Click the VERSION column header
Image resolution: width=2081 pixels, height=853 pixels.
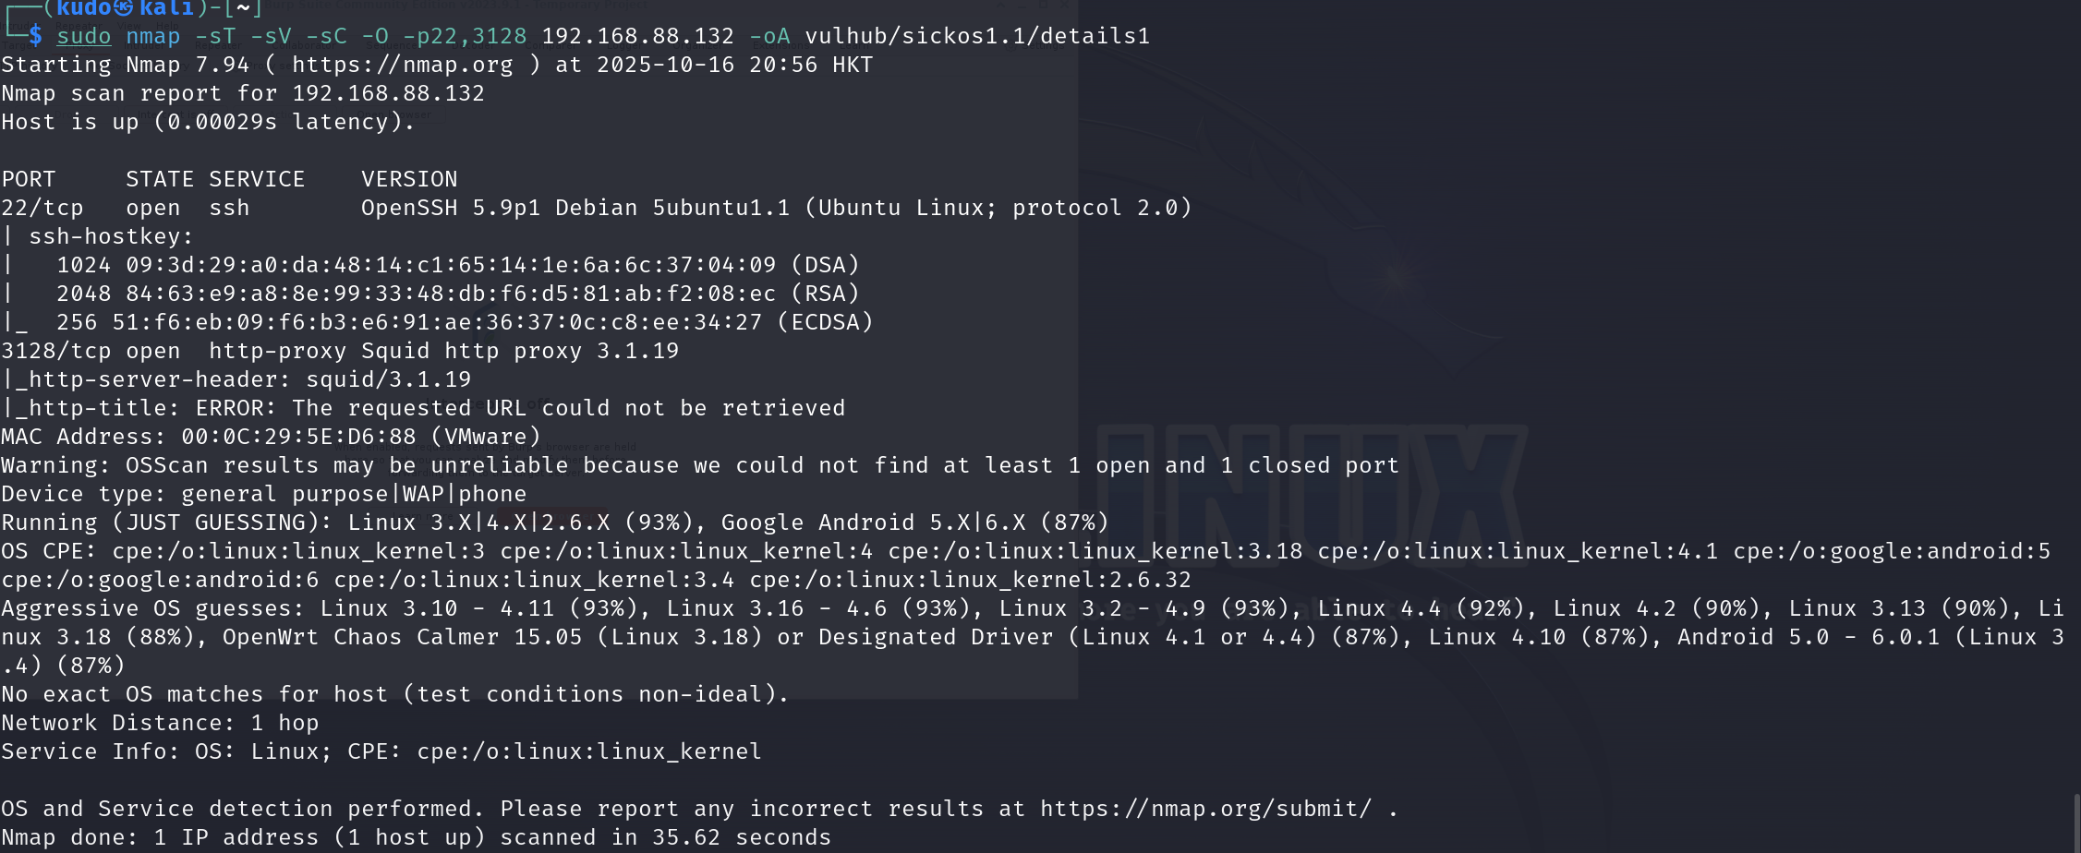[x=409, y=179]
